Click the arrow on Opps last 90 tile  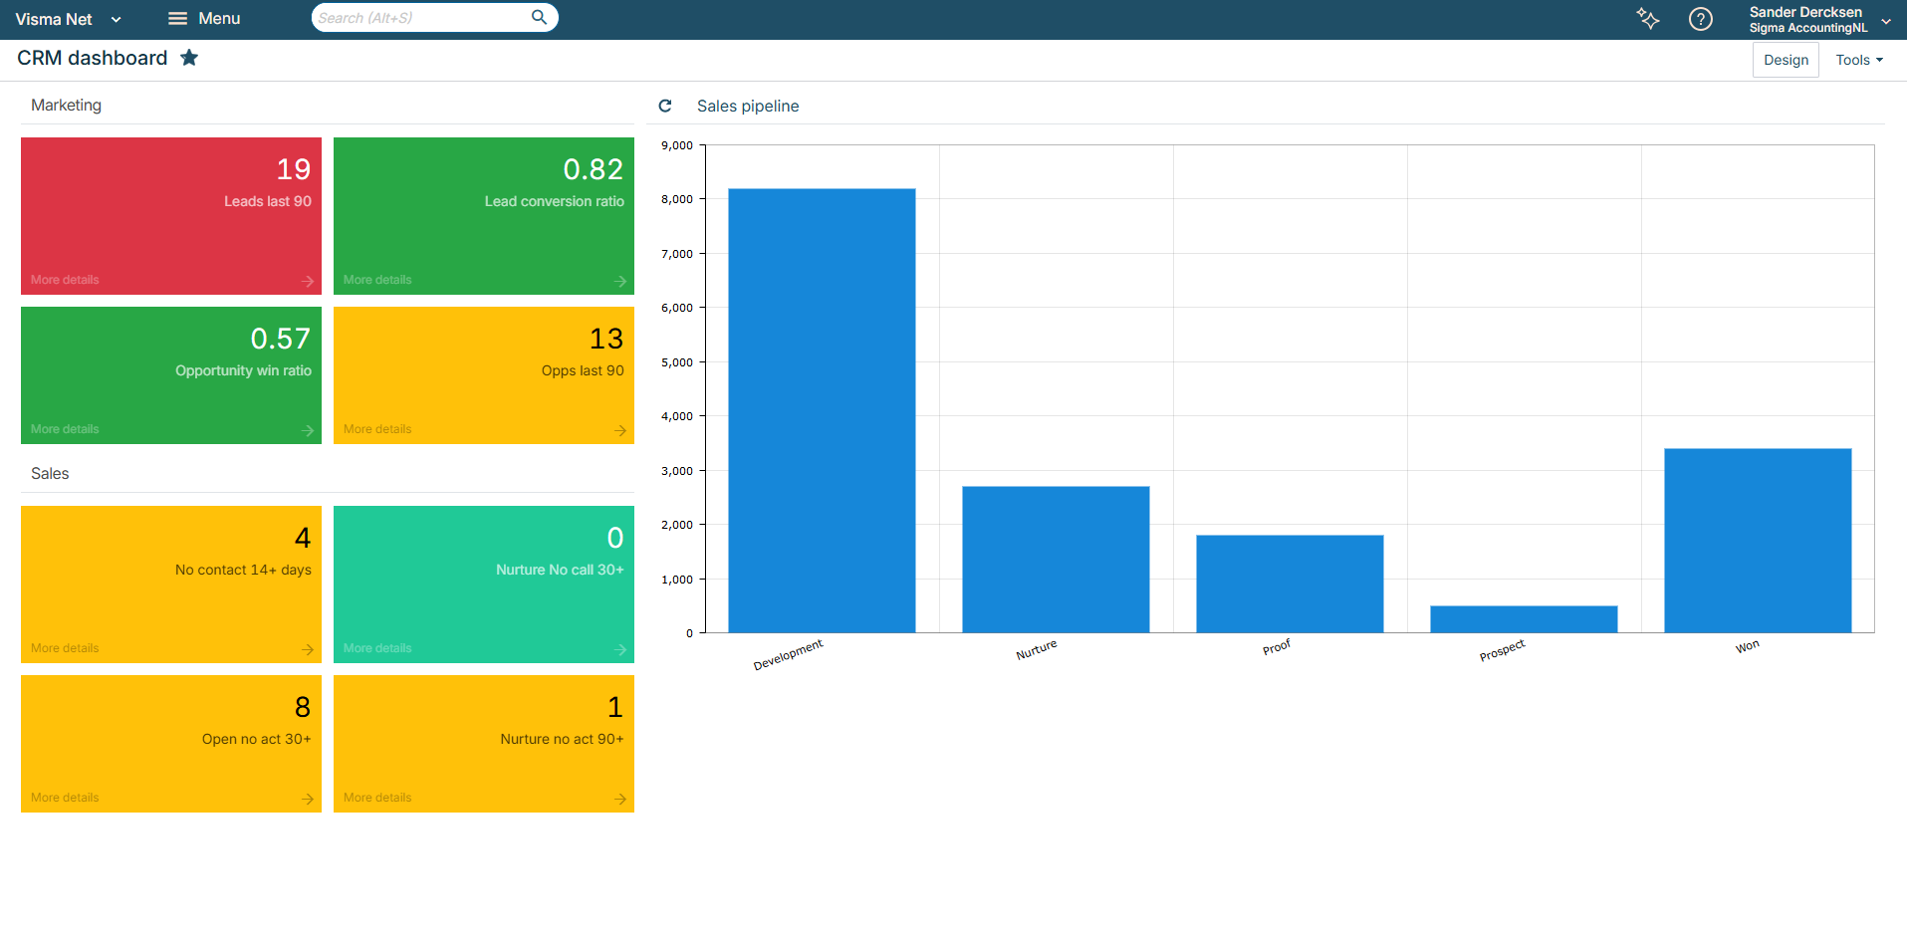(619, 430)
